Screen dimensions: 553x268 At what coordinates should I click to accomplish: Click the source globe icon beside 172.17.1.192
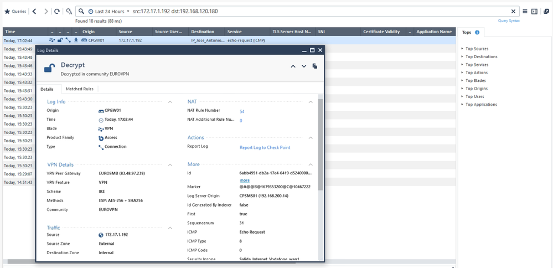pyautogui.click(x=101, y=235)
